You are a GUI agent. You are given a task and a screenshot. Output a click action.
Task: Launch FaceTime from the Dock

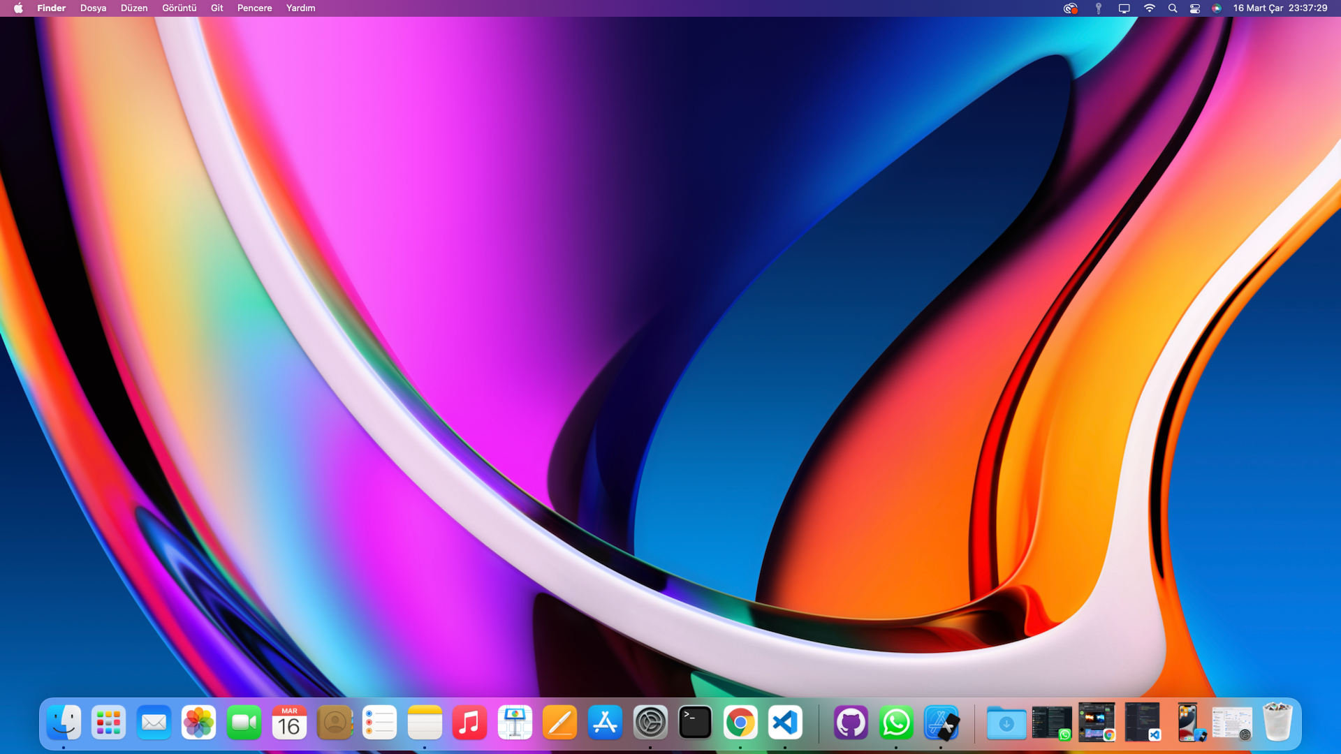click(x=244, y=723)
